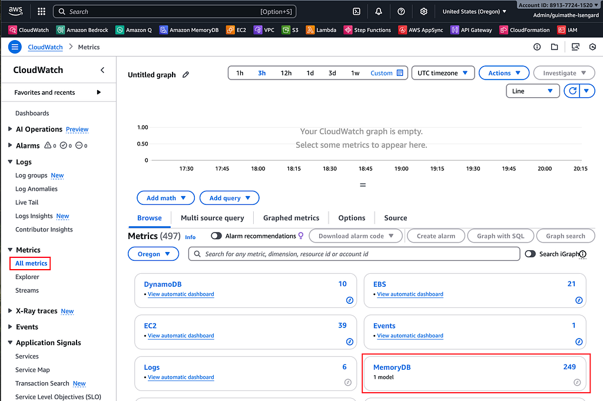Screen dimensions: 603x401
Task: Click the Graph with SQL button
Action: [x=501, y=236]
